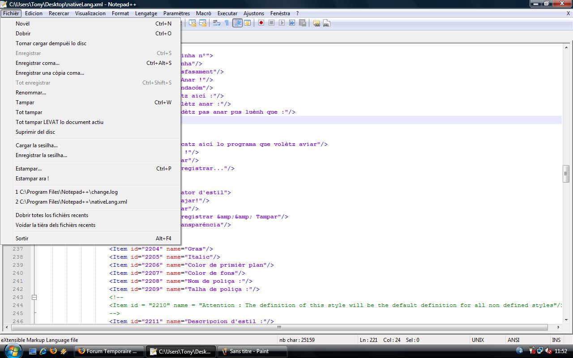Choose Enregistrar la sesilha...

coord(91,155)
